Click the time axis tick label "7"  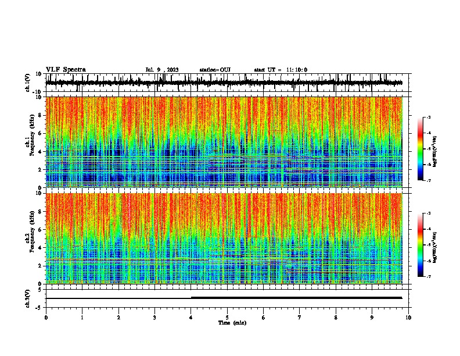(x=300, y=318)
